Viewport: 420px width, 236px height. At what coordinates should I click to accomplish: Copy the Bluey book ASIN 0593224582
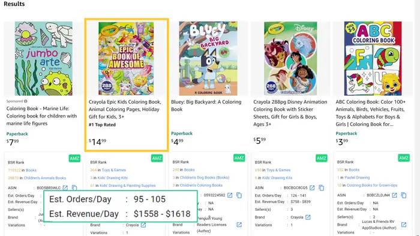[x=239, y=195]
